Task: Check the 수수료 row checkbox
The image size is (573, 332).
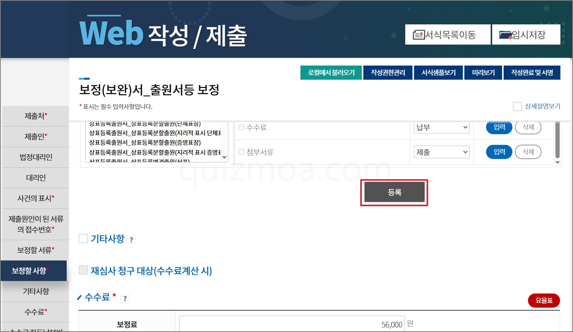Action: [241, 127]
